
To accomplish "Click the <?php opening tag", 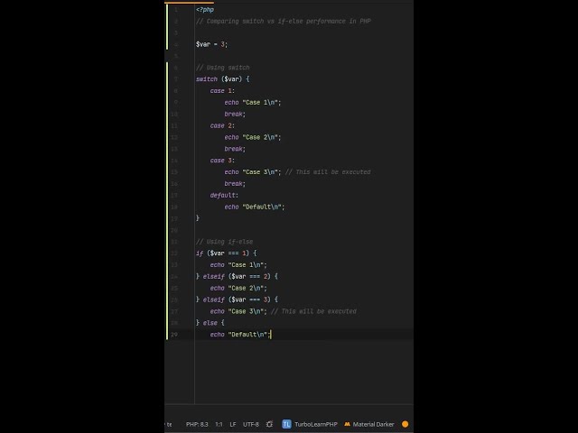I will [205, 10].
